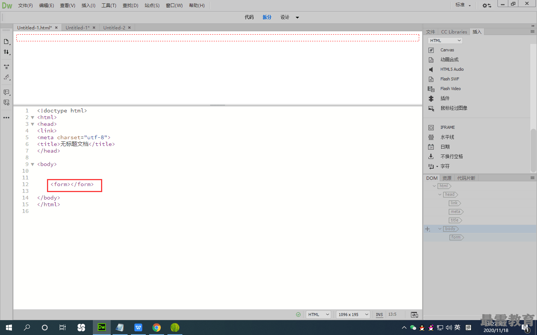Insert the date (日期)
The image size is (537, 335).
click(445, 147)
